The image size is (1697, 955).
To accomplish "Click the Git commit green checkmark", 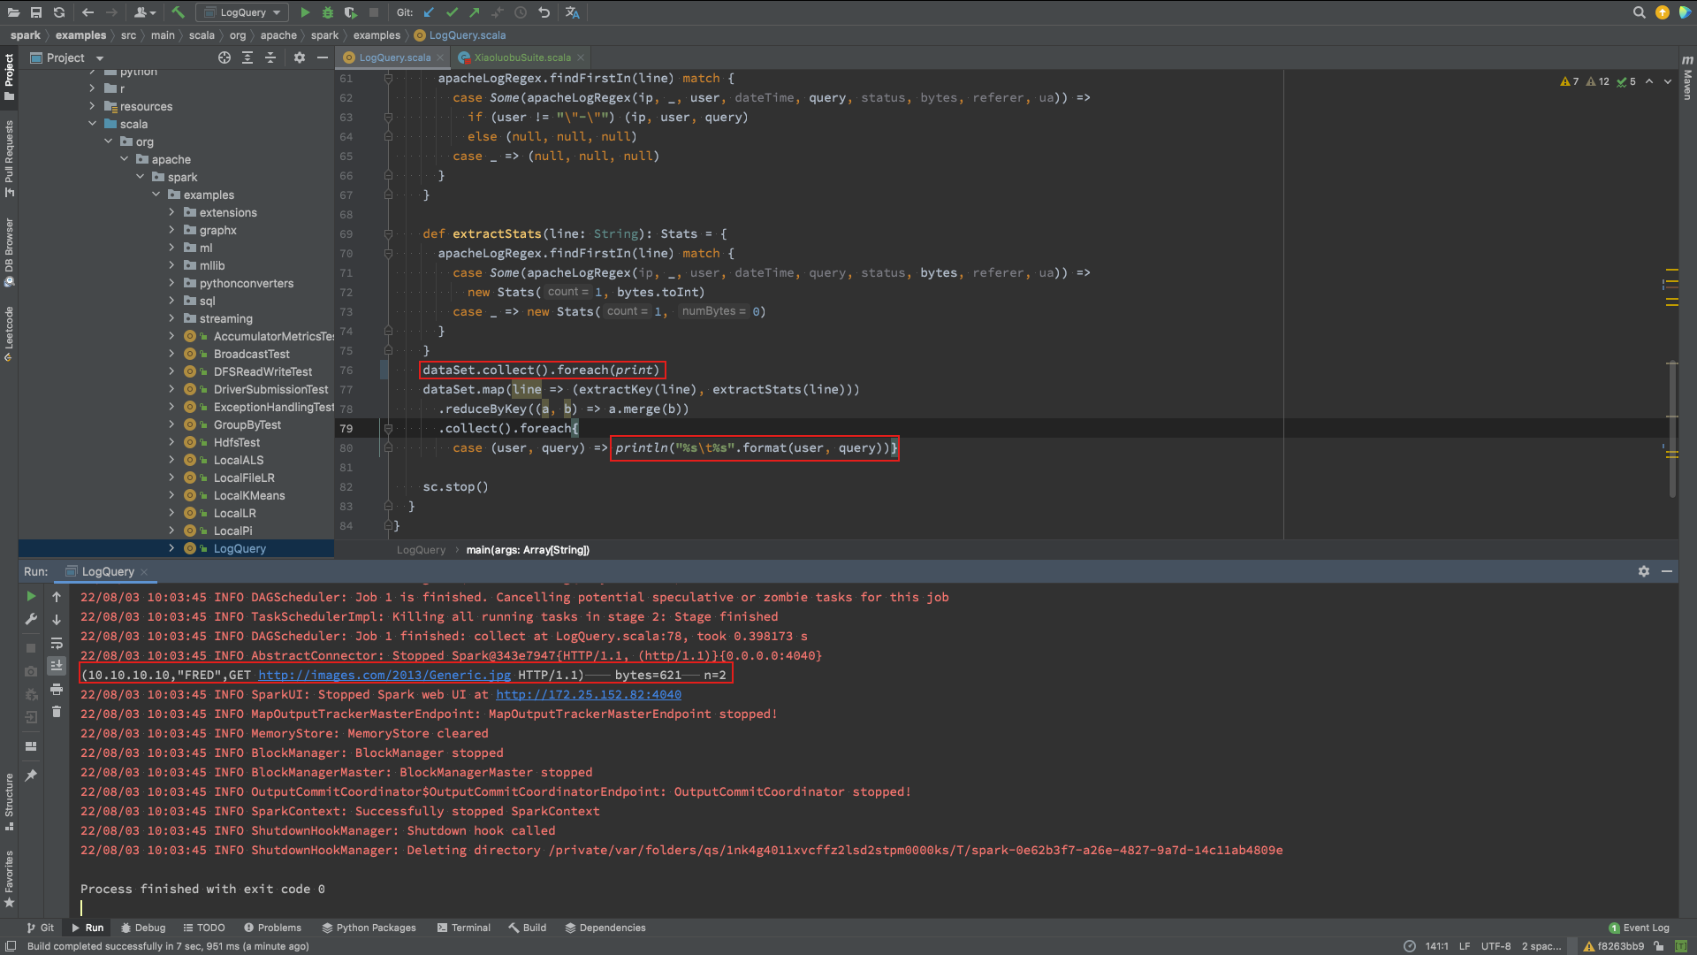I will click(452, 12).
